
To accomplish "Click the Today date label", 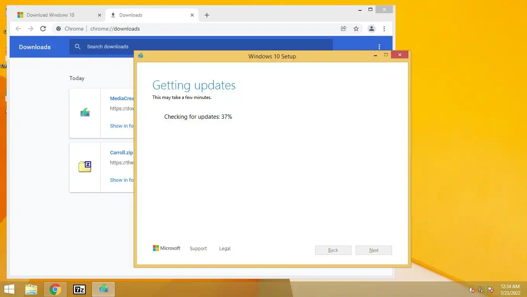I will (x=77, y=78).
